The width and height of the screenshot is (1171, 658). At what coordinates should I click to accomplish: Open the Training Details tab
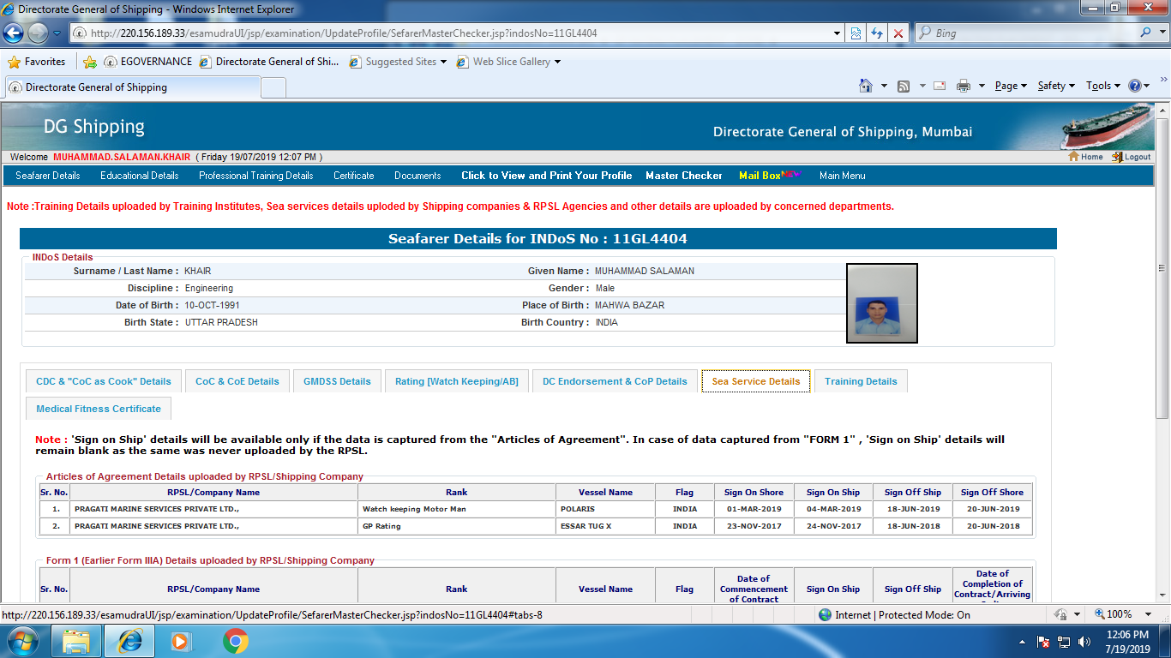pyautogui.click(x=861, y=381)
